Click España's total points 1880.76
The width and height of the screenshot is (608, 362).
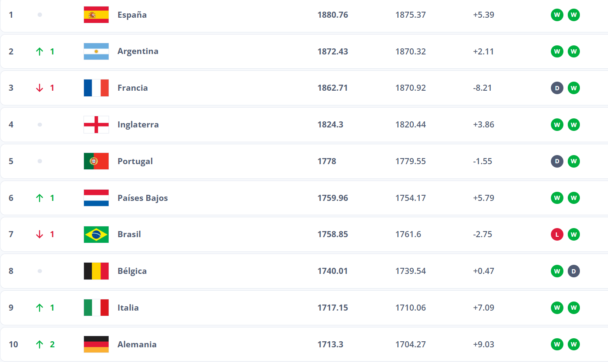[x=332, y=15]
